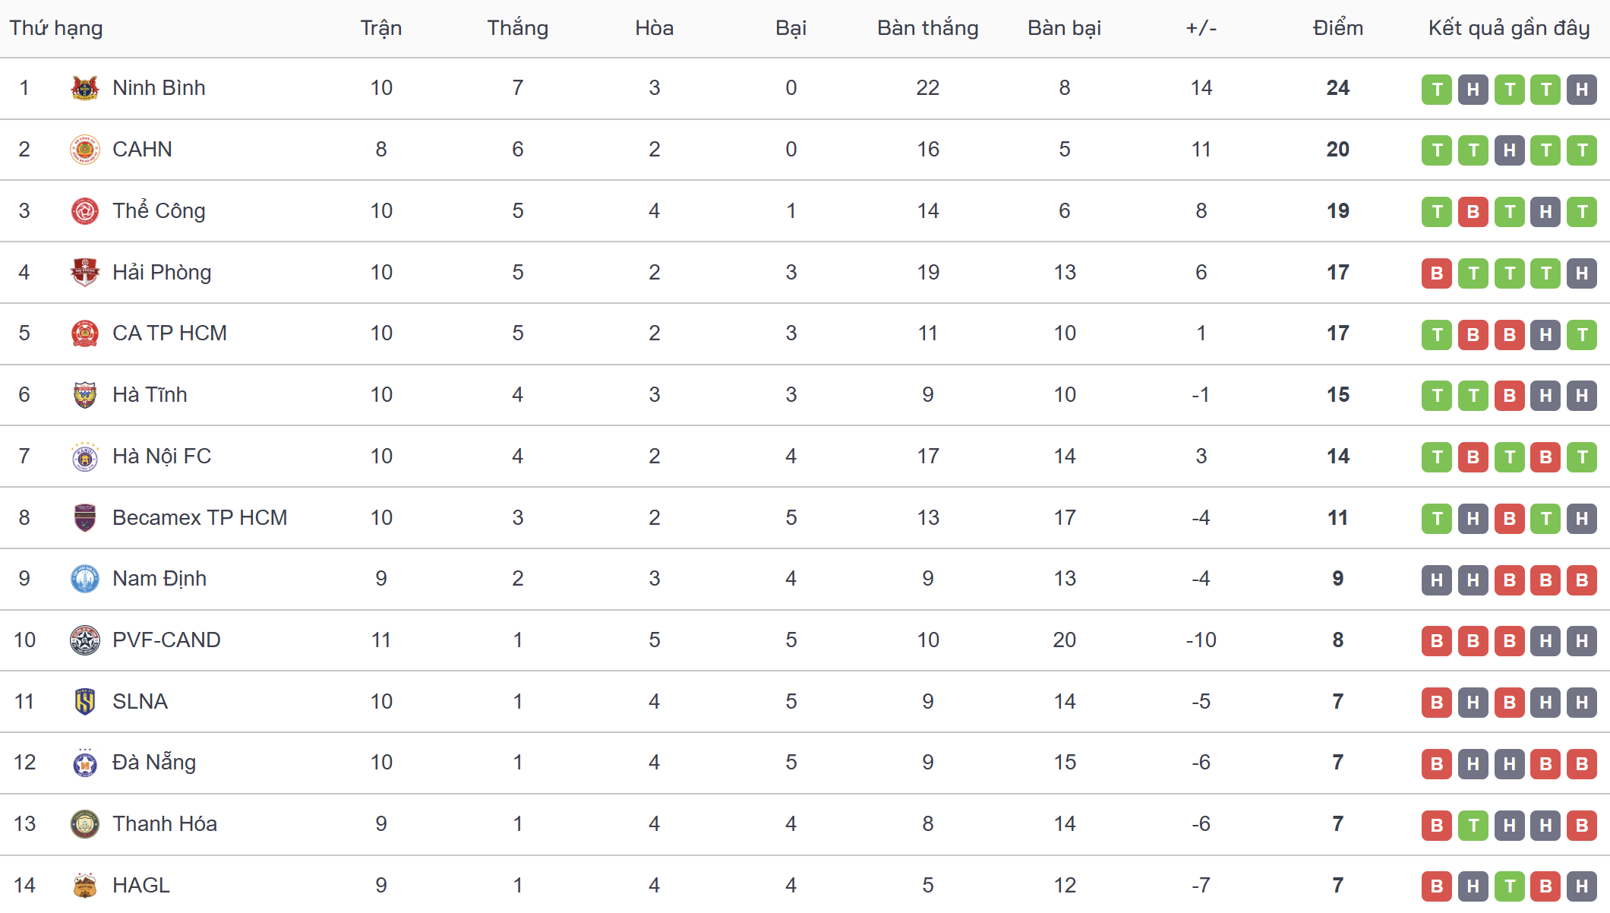Click the Nam Định club logo
Image resolution: width=1610 pixels, height=913 pixels.
click(x=84, y=579)
